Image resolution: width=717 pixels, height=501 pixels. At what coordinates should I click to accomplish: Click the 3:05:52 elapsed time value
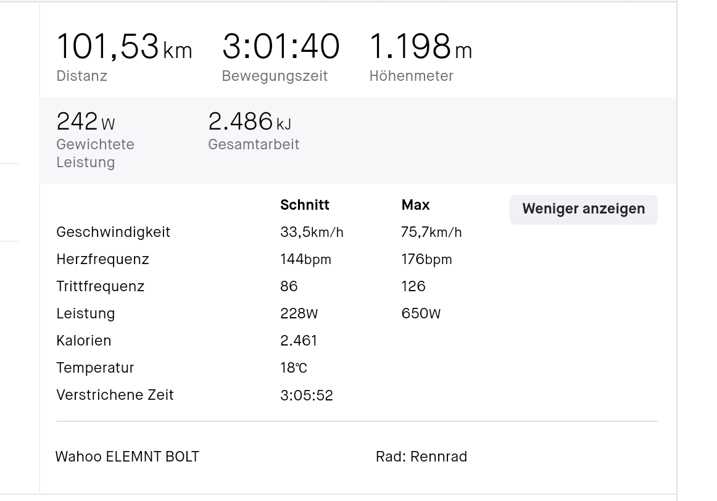(x=307, y=395)
